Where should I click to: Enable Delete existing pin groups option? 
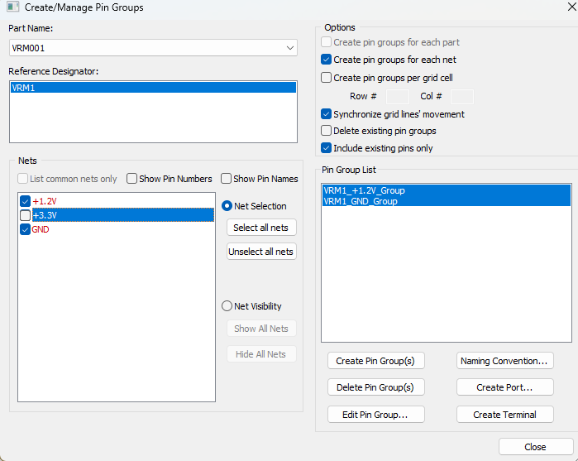click(x=326, y=131)
